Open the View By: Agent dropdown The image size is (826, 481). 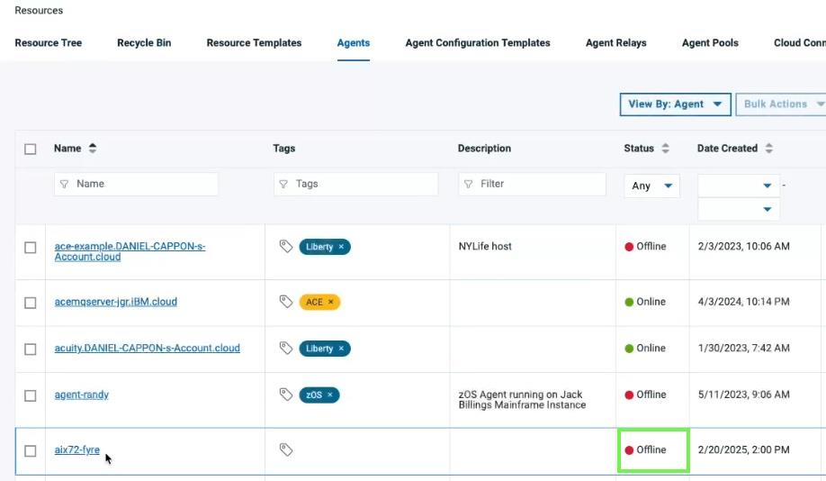coord(675,104)
